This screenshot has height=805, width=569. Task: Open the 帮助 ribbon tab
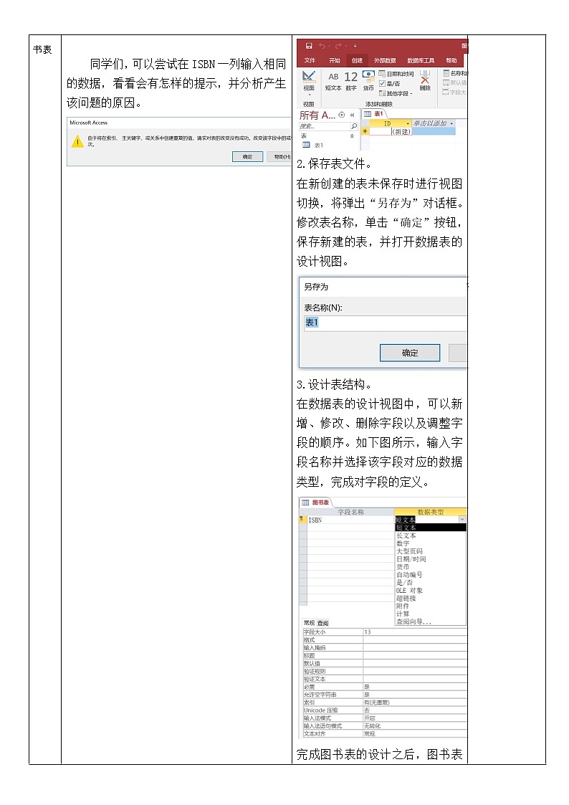coord(451,60)
